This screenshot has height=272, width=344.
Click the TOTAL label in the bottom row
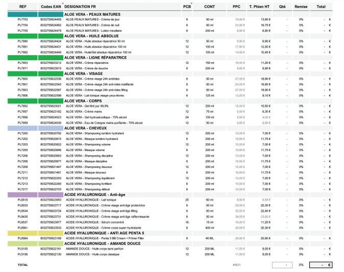pos(22,265)
